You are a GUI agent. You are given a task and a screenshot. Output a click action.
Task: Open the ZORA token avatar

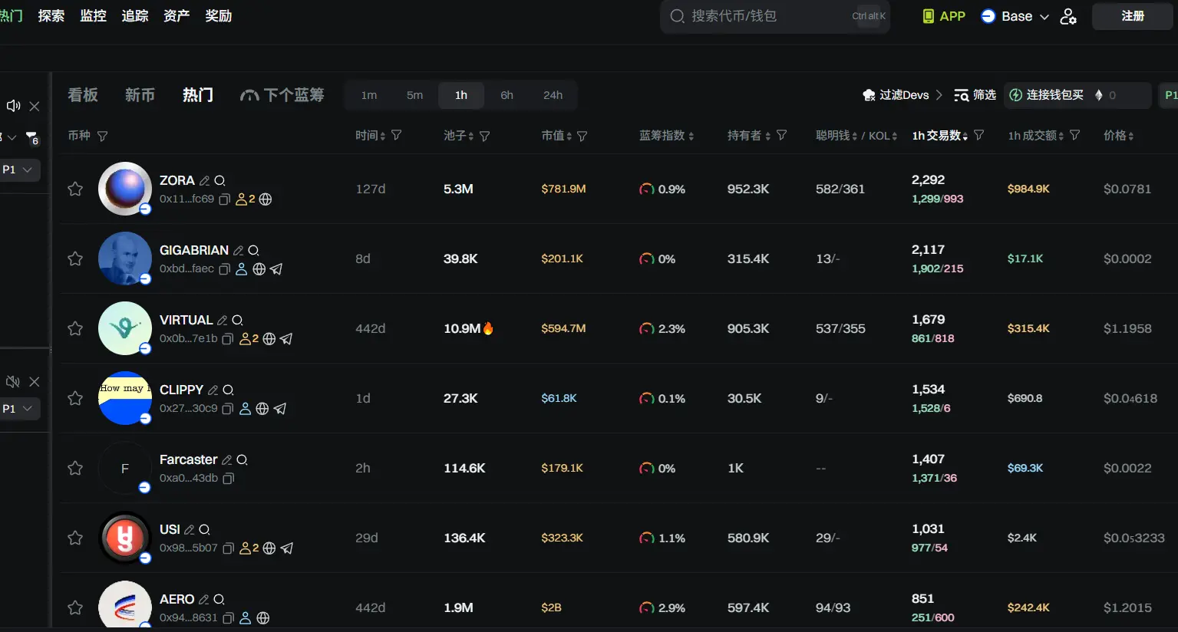coord(125,189)
